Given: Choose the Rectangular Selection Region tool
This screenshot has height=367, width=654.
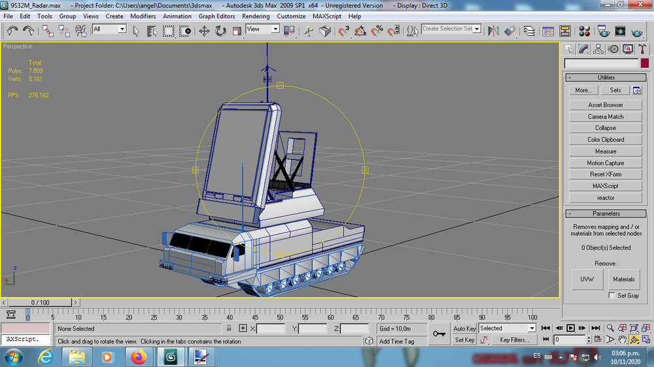Looking at the screenshot, I should point(169,31).
